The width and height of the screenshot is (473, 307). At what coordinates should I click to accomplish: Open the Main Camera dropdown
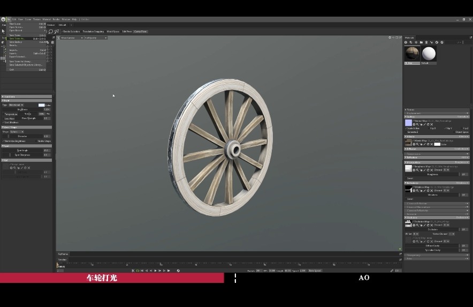coord(71,38)
